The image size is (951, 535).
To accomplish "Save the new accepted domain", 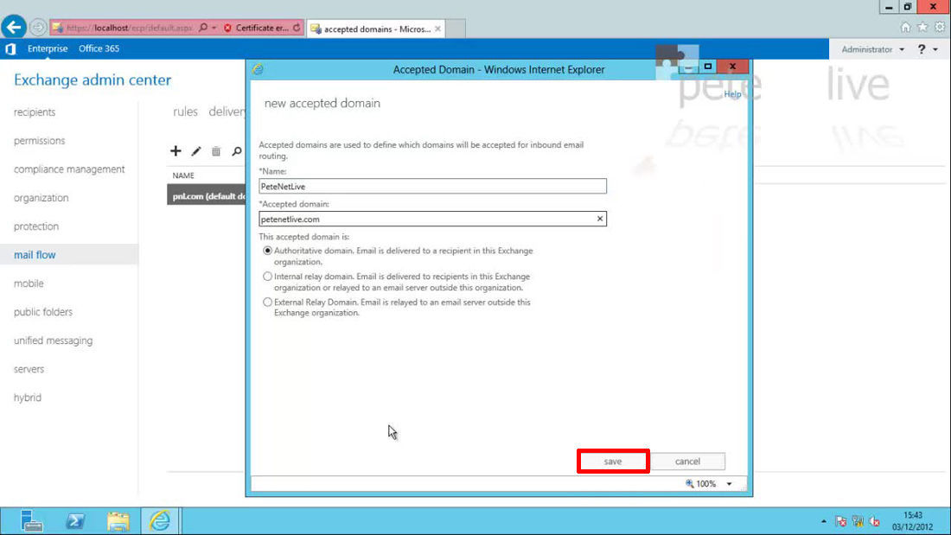I will 613,462.
